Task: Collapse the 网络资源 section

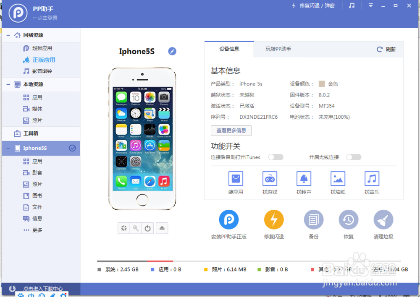Action: click(8, 35)
